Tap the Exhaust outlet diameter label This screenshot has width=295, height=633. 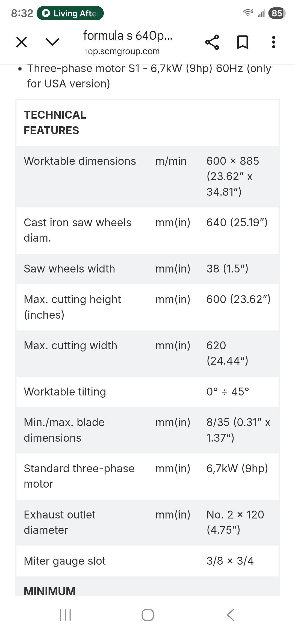[60, 522]
